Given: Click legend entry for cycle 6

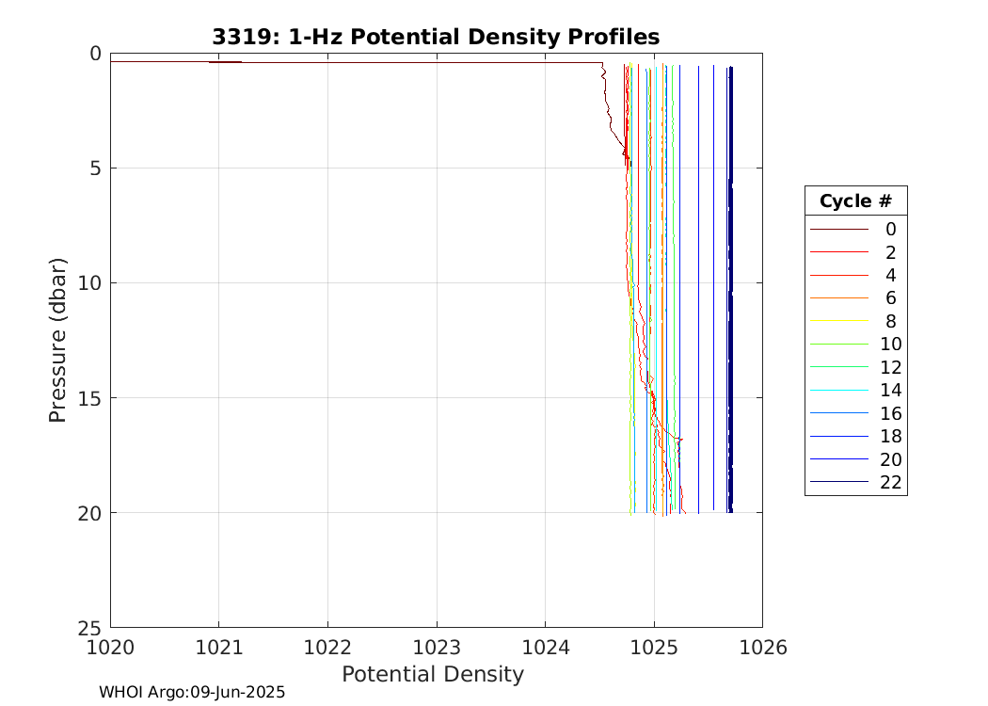Looking at the screenshot, I should pos(855,298).
